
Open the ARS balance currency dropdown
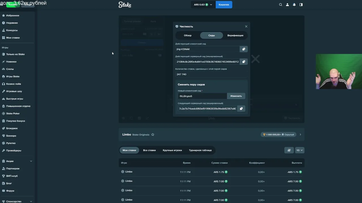[203, 5]
